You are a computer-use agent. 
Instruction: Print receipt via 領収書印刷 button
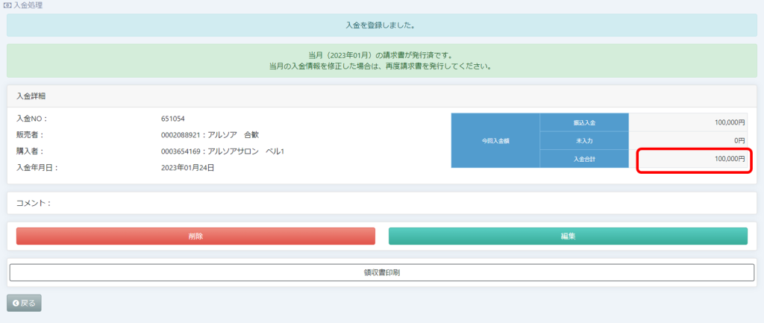coord(382,272)
